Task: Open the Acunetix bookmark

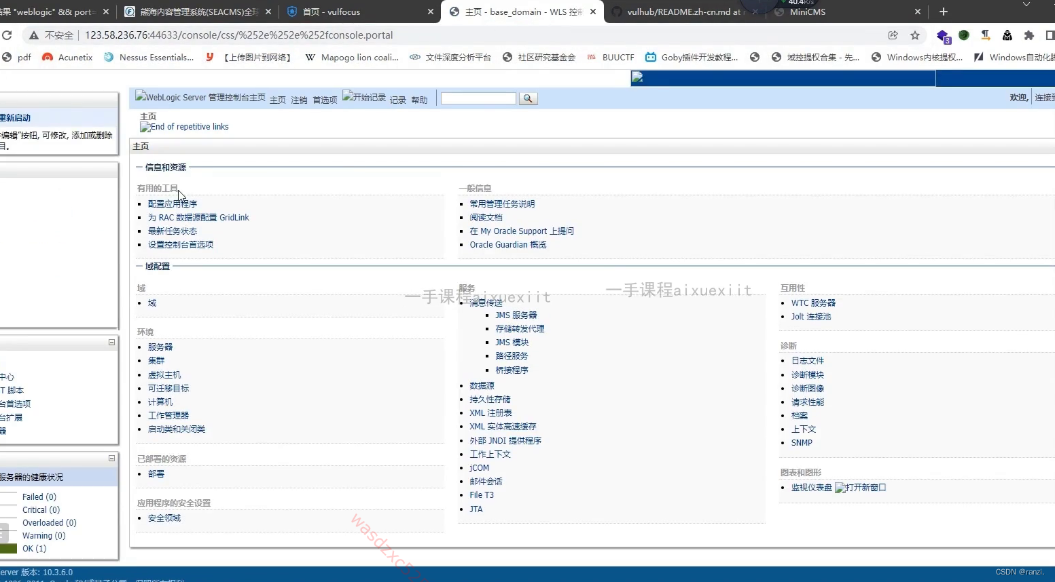Action: pos(67,58)
